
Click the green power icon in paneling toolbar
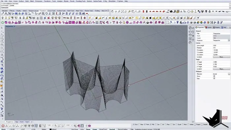pyautogui.click(x=3, y=22)
